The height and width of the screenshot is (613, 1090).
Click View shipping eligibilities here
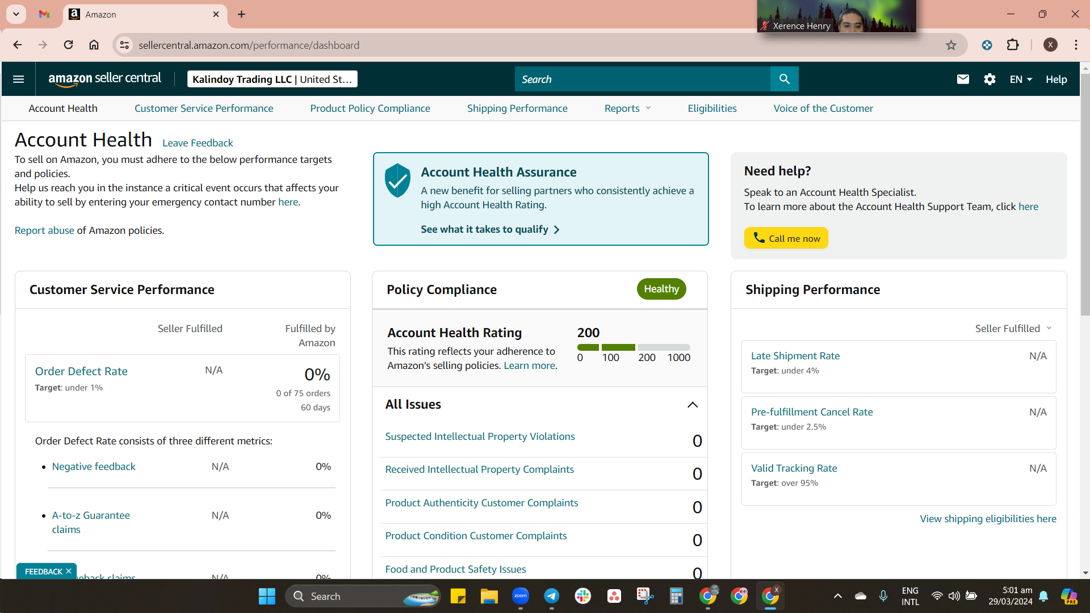tap(988, 519)
